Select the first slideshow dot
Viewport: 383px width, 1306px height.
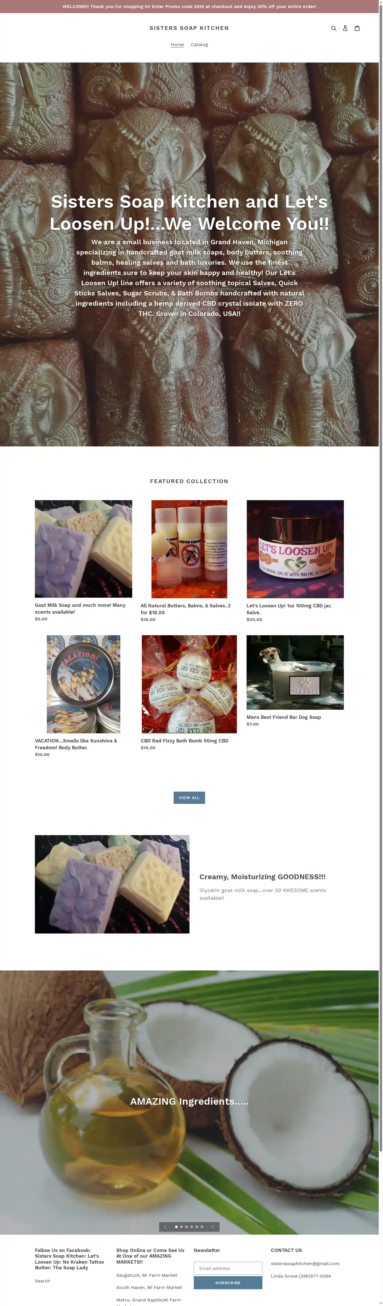click(x=176, y=1227)
